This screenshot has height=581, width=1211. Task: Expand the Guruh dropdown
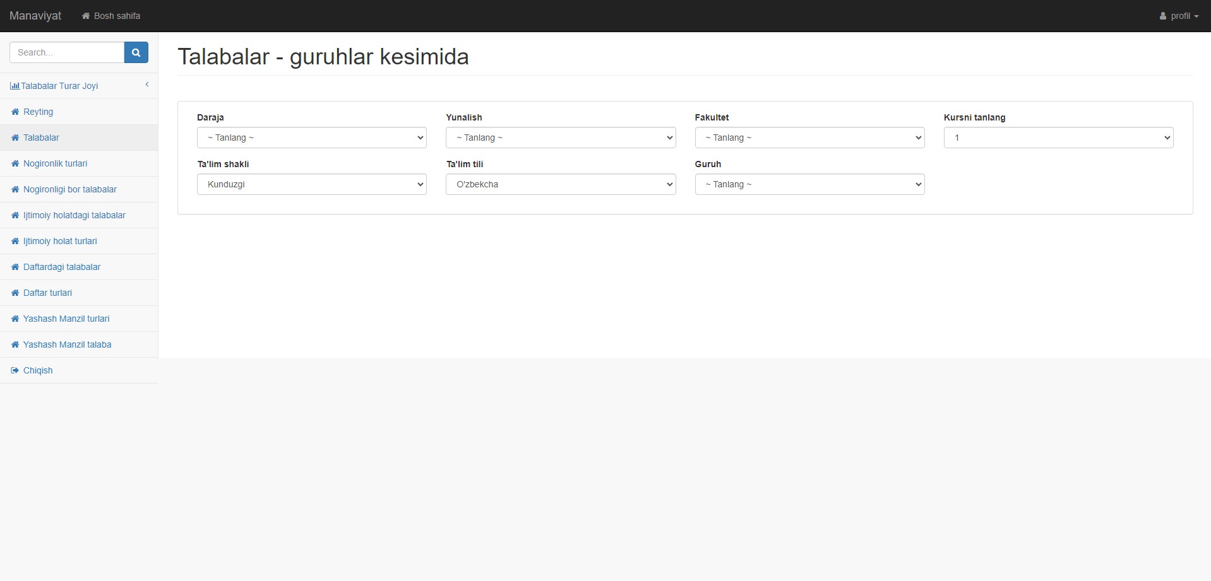coord(809,184)
